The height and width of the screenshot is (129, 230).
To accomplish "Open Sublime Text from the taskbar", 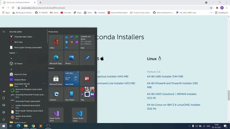I will pos(41,126).
